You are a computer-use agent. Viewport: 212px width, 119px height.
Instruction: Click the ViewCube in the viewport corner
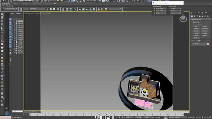[x=183, y=19]
